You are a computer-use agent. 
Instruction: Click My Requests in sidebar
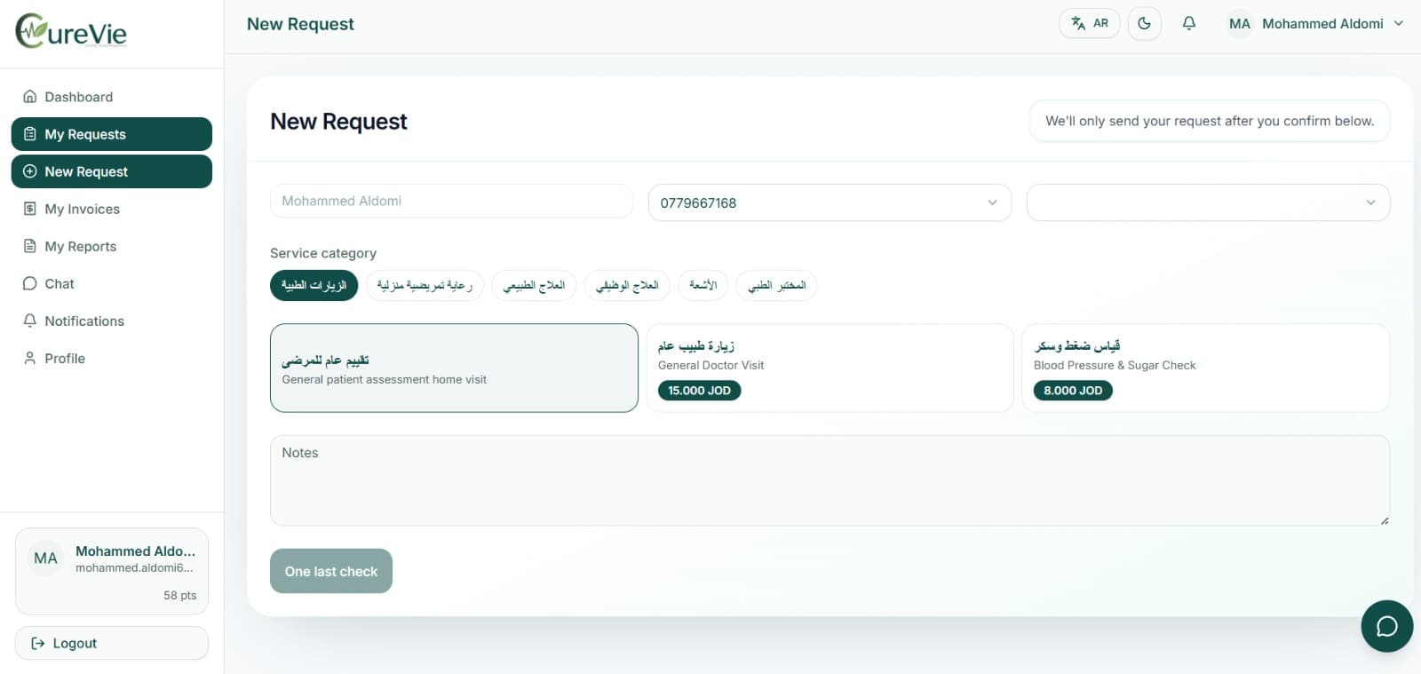coord(112,134)
